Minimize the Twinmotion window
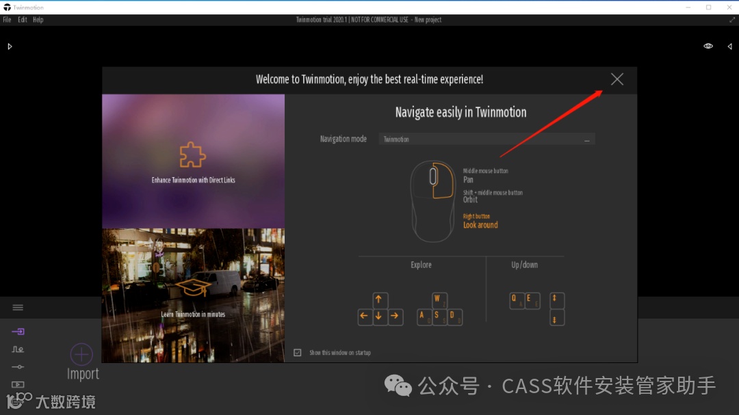This screenshot has width=739, height=415. click(688, 8)
